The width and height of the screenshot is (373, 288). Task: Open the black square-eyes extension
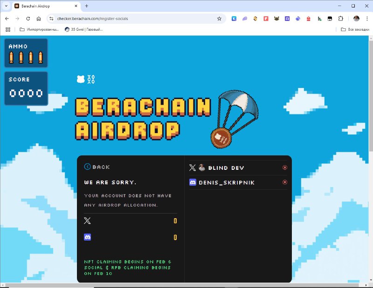(x=330, y=19)
